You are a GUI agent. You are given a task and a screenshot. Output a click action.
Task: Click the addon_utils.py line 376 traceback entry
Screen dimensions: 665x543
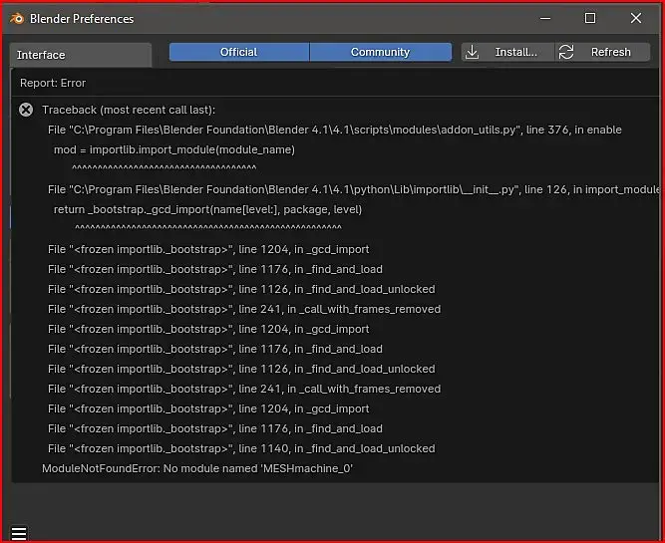(334, 130)
